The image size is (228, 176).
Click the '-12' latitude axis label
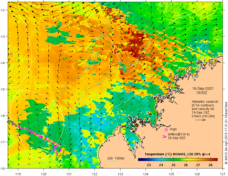pos(3,10)
